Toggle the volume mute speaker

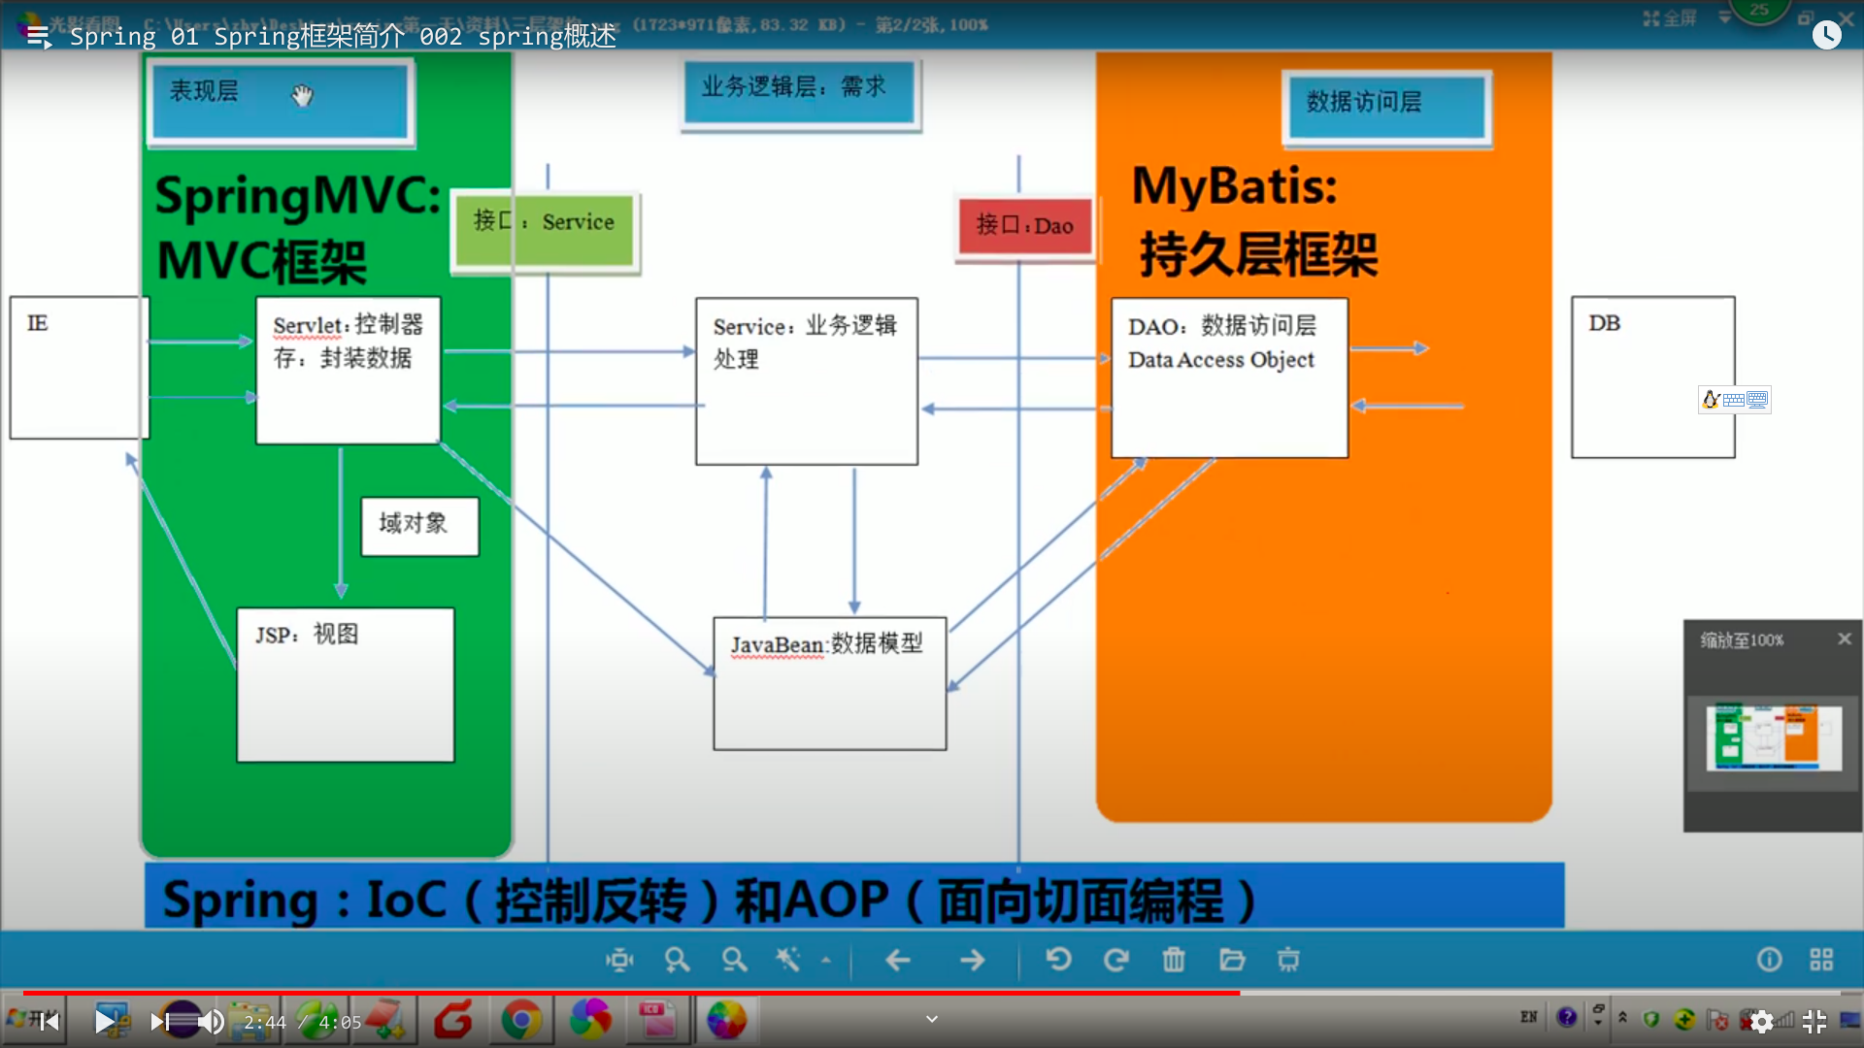point(211,1022)
